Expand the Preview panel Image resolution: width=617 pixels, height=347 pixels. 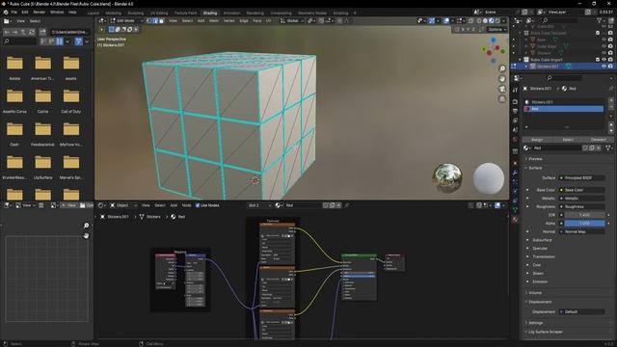point(535,159)
